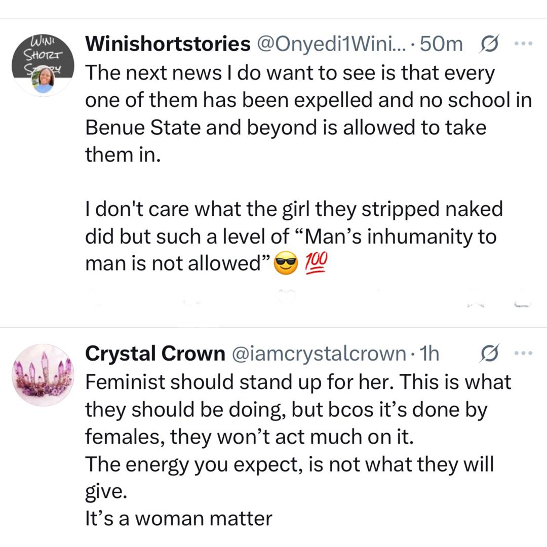
Task: Click the @Onyedi1Wini handle
Action: (x=334, y=45)
